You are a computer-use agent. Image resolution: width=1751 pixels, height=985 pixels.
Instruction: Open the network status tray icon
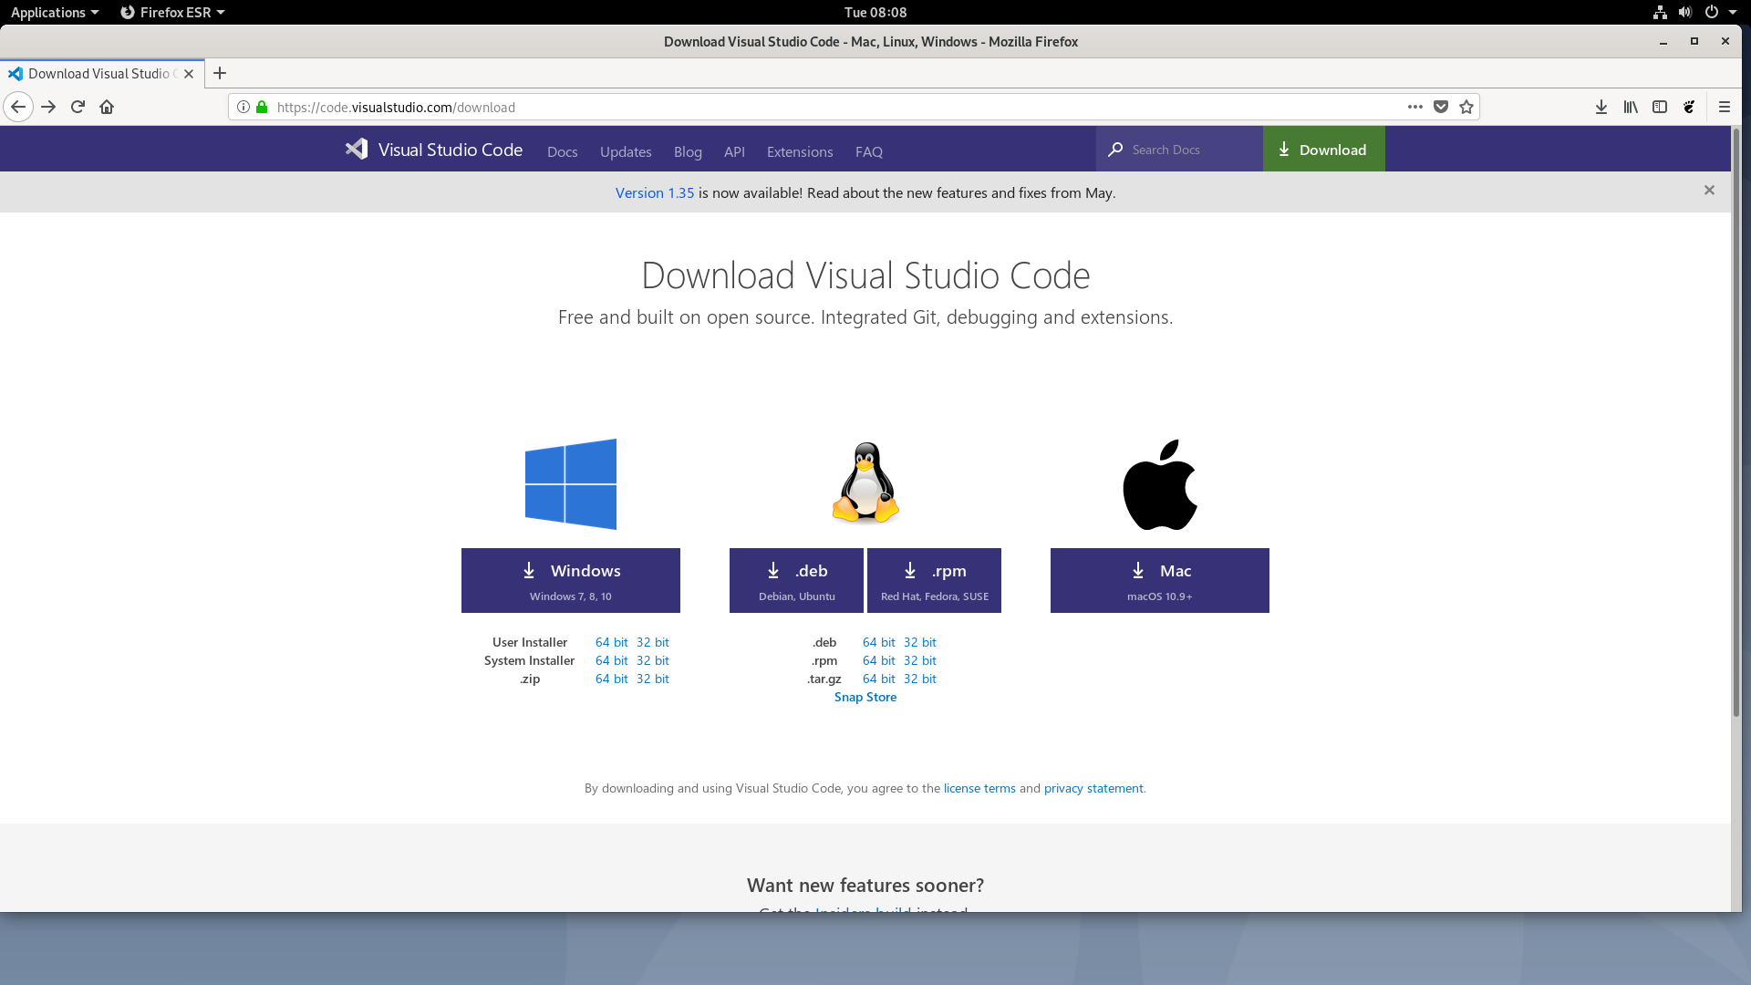click(x=1660, y=12)
